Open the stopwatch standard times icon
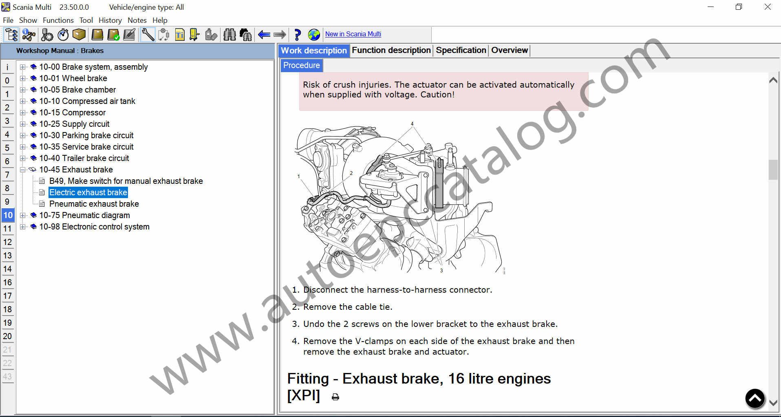This screenshot has height=417, width=781. [63, 35]
